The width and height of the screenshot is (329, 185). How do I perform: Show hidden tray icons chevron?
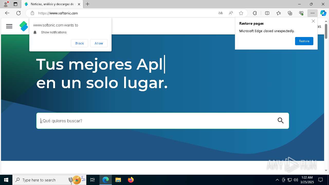point(277,180)
